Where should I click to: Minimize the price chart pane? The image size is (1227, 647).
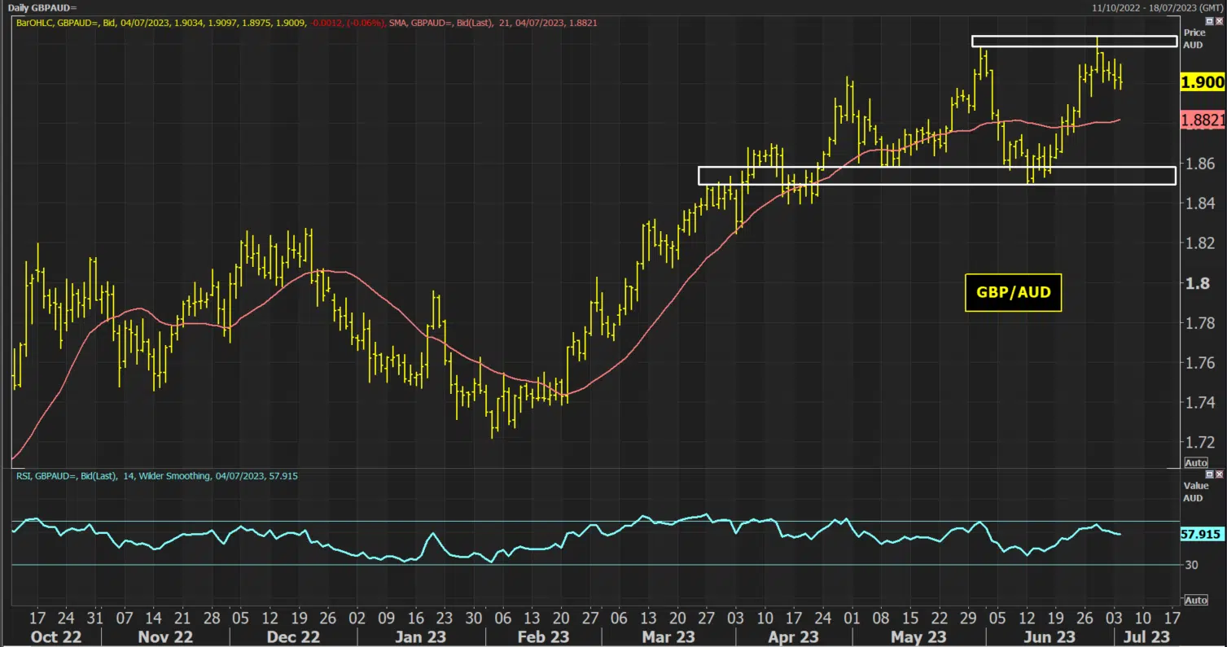click(x=1209, y=22)
